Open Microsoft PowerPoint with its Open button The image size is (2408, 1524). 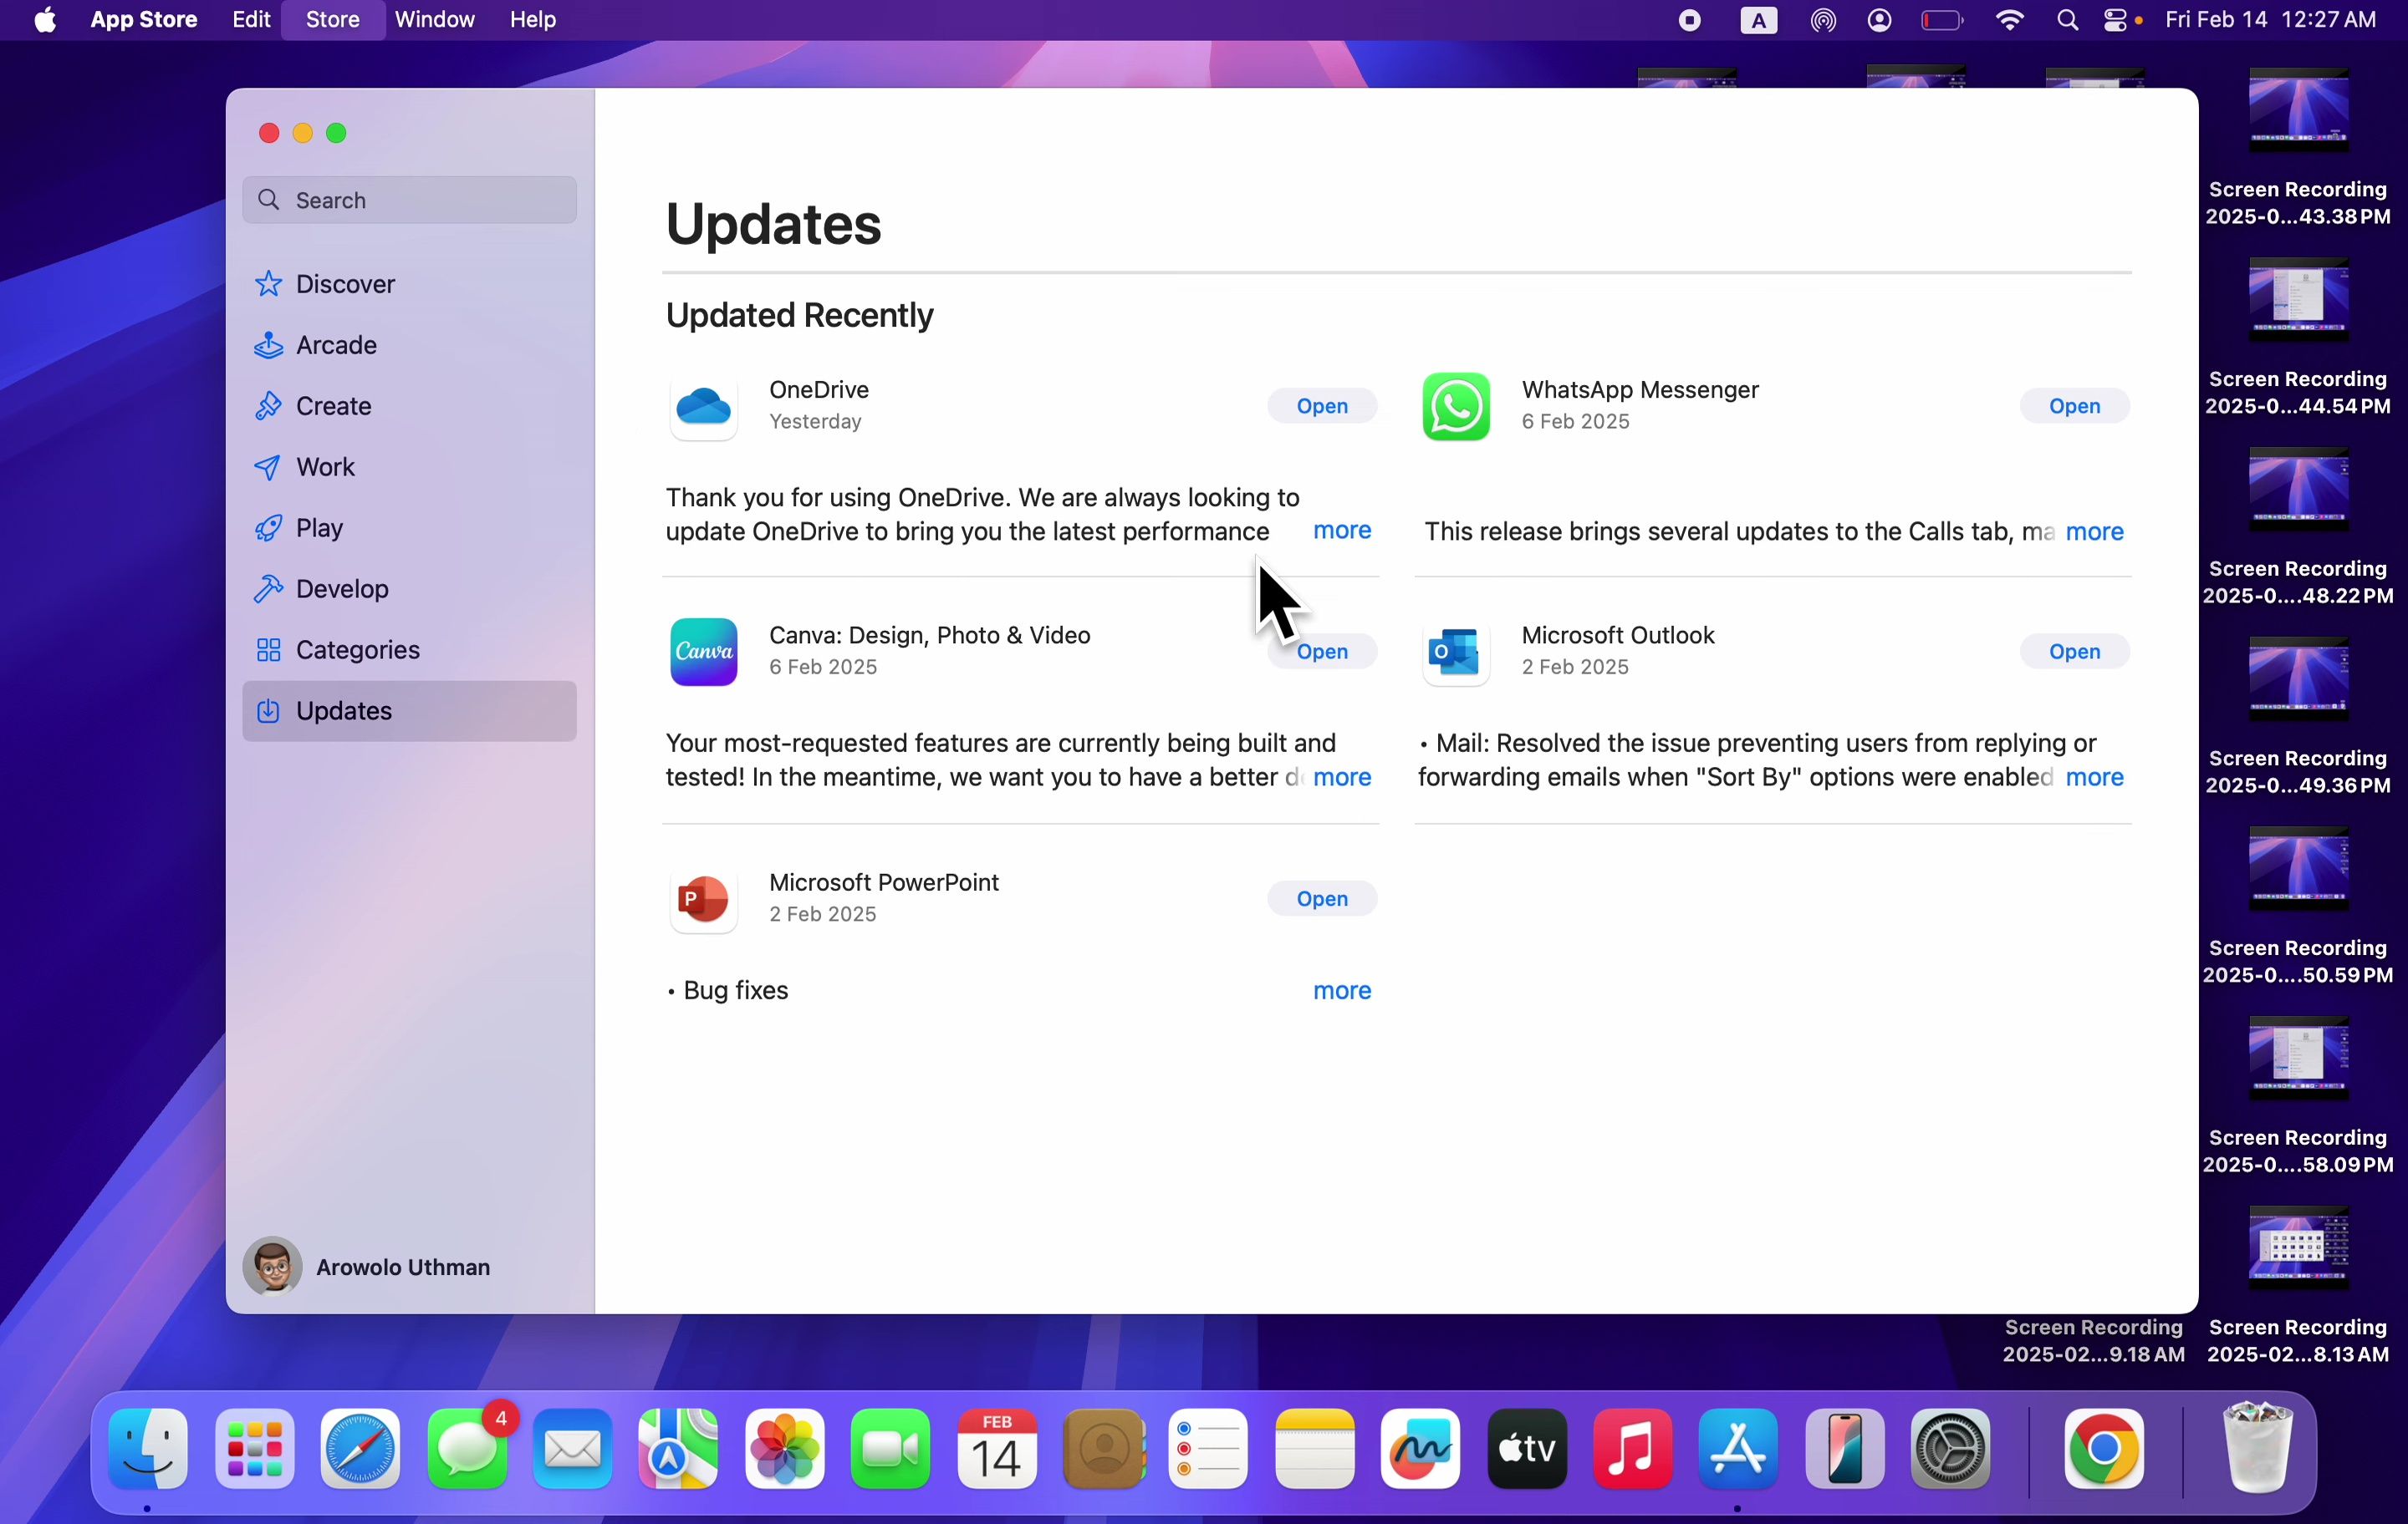(x=1322, y=898)
